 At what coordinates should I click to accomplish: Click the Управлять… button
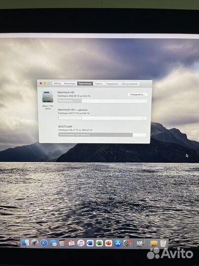(138, 95)
